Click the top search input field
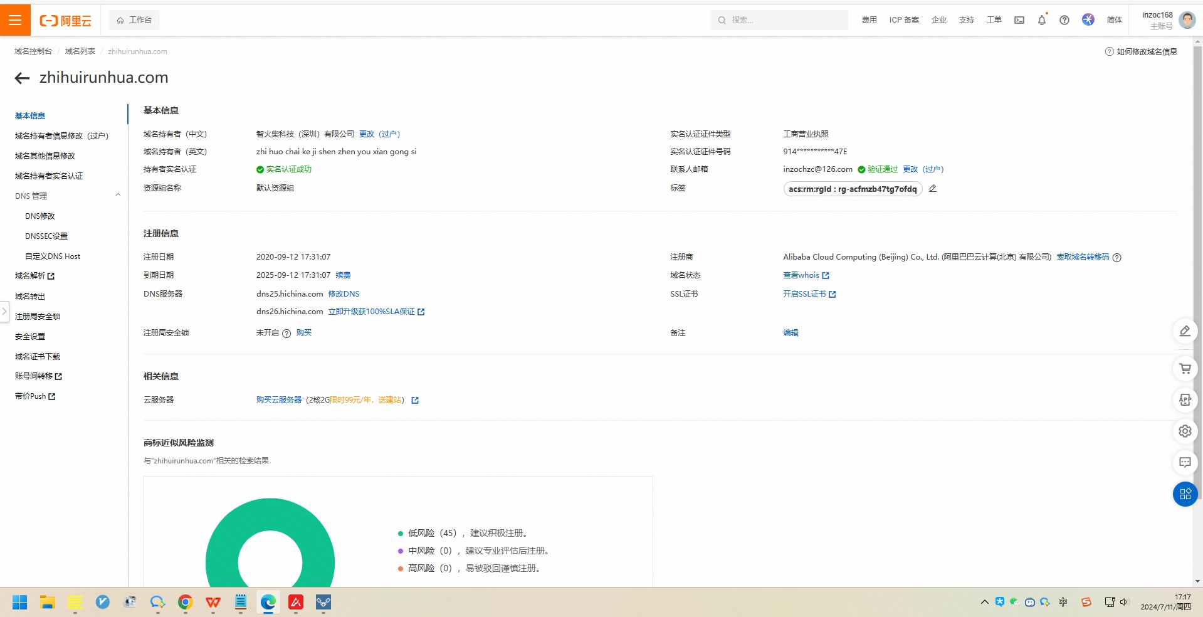1203x617 pixels. pyautogui.click(x=785, y=20)
